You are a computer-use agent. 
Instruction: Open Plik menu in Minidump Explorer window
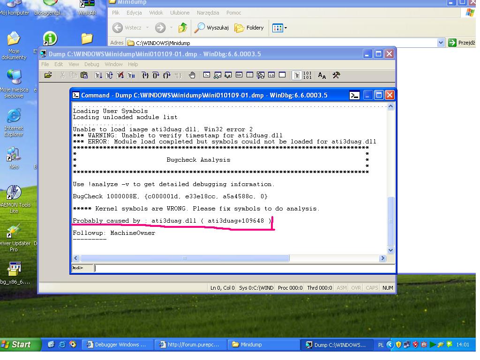click(117, 13)
